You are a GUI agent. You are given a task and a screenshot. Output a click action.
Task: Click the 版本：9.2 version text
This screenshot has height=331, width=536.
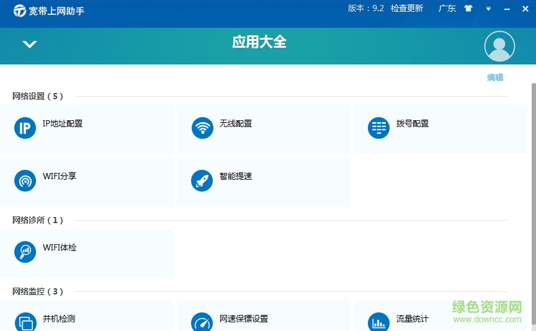coord(366,9)
